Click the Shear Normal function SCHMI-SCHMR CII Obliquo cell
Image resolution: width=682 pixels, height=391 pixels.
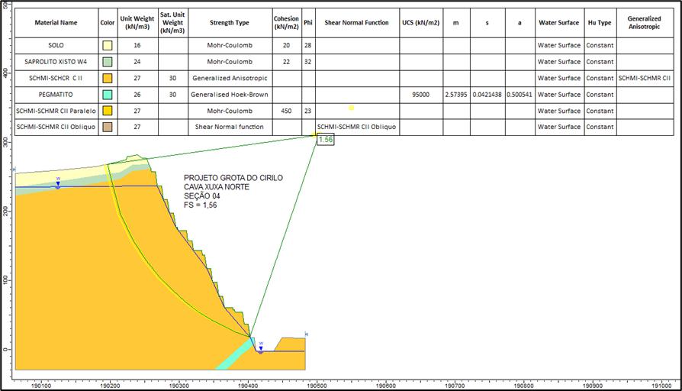click(x=357, y=127)
